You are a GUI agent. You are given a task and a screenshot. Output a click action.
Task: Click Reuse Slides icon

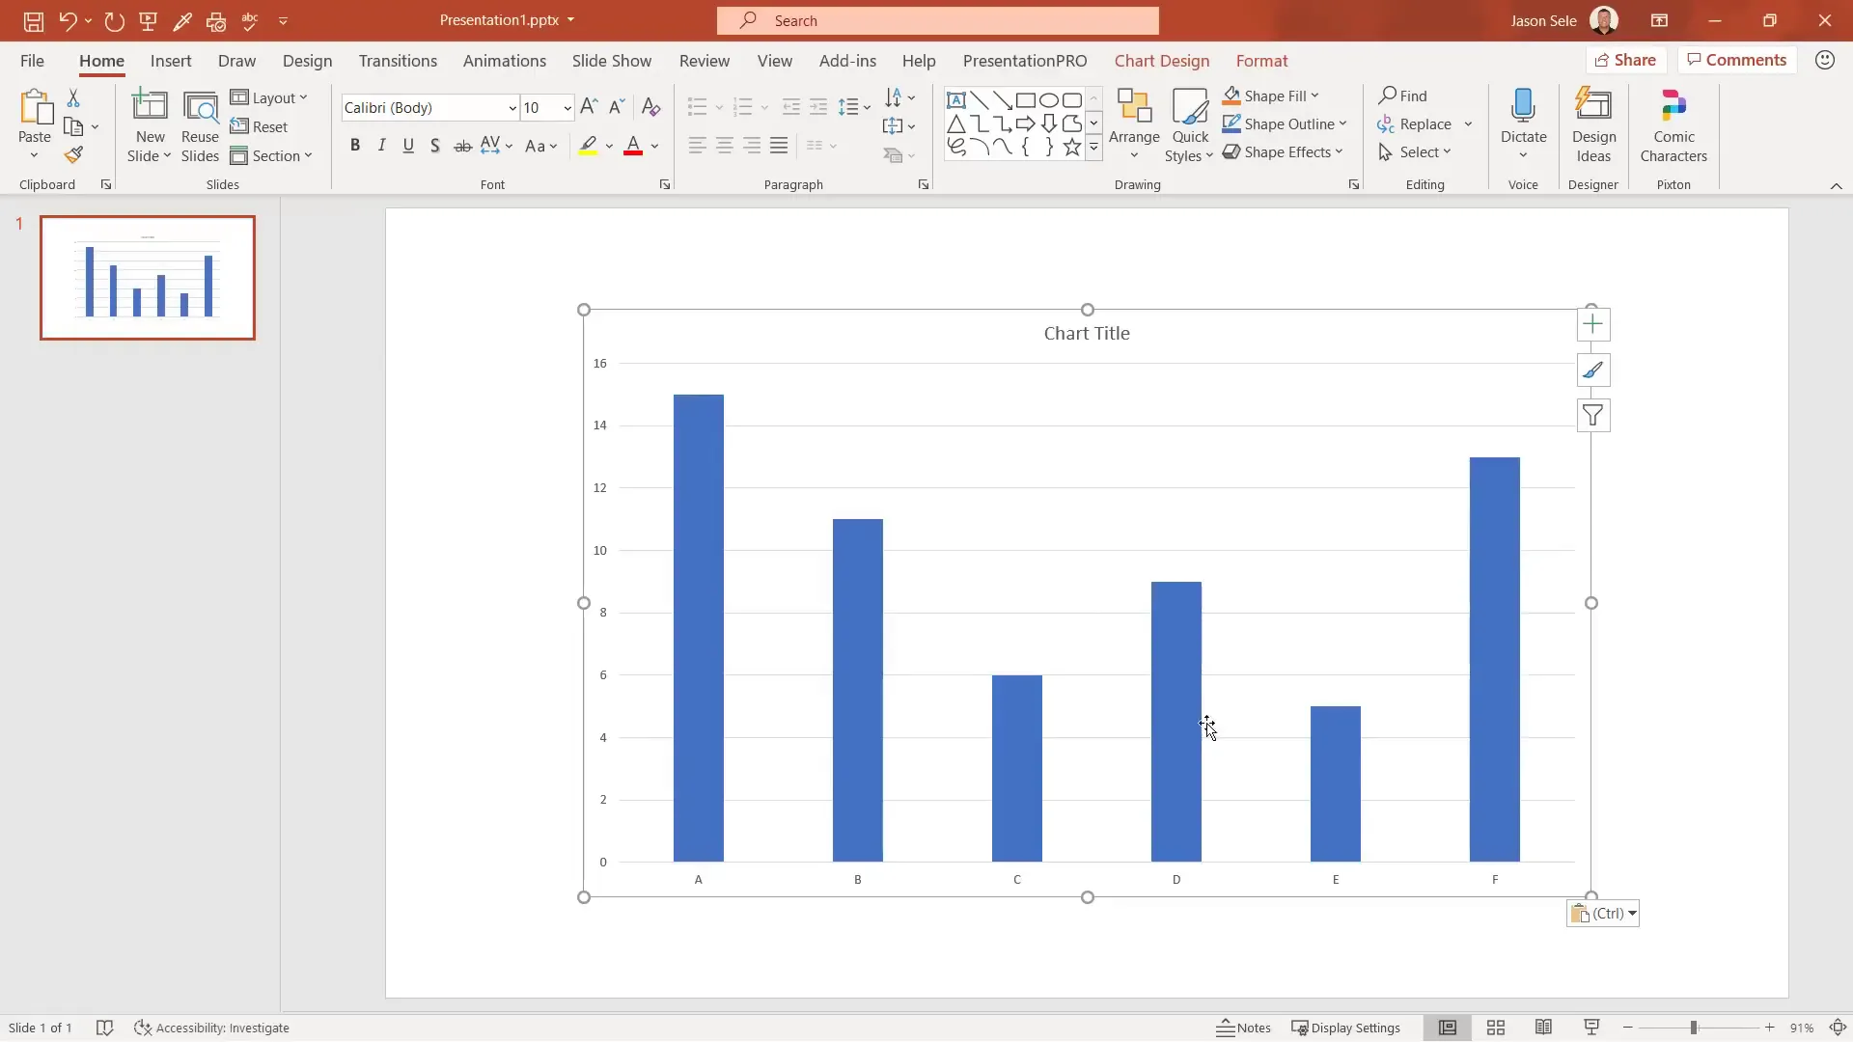[200, 108]
